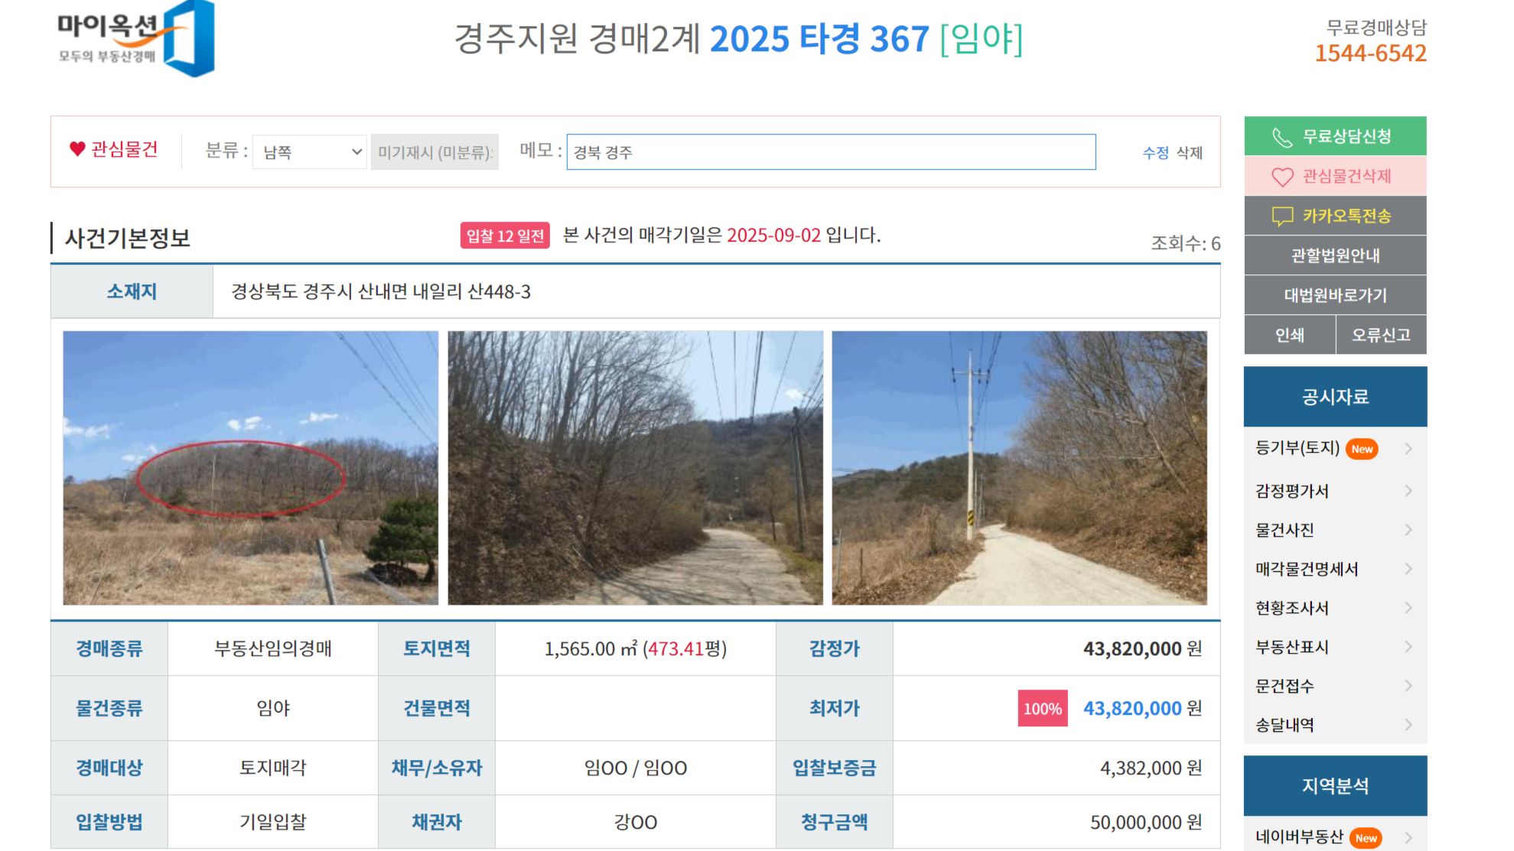Click New badge beside 등기부(토지)
Image resolution: width=1514 pixels, height=851 pixels.
(1362, 449)
